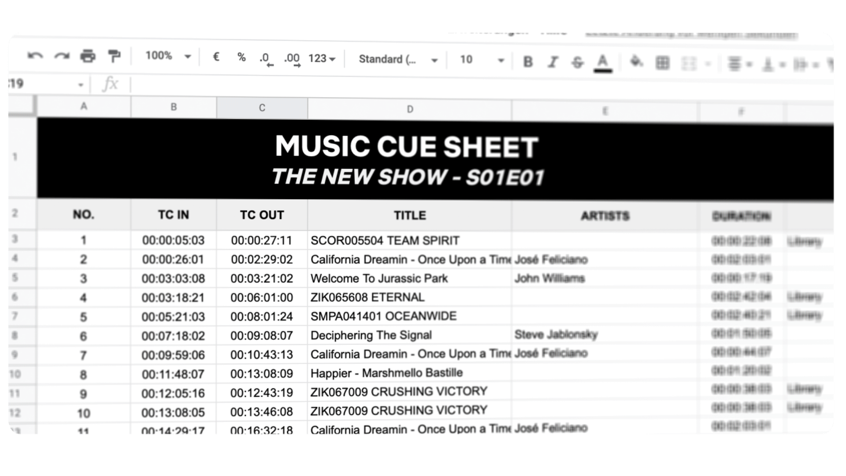
Task: Open the 123 number formats dropdown
Action: point(322,59)
